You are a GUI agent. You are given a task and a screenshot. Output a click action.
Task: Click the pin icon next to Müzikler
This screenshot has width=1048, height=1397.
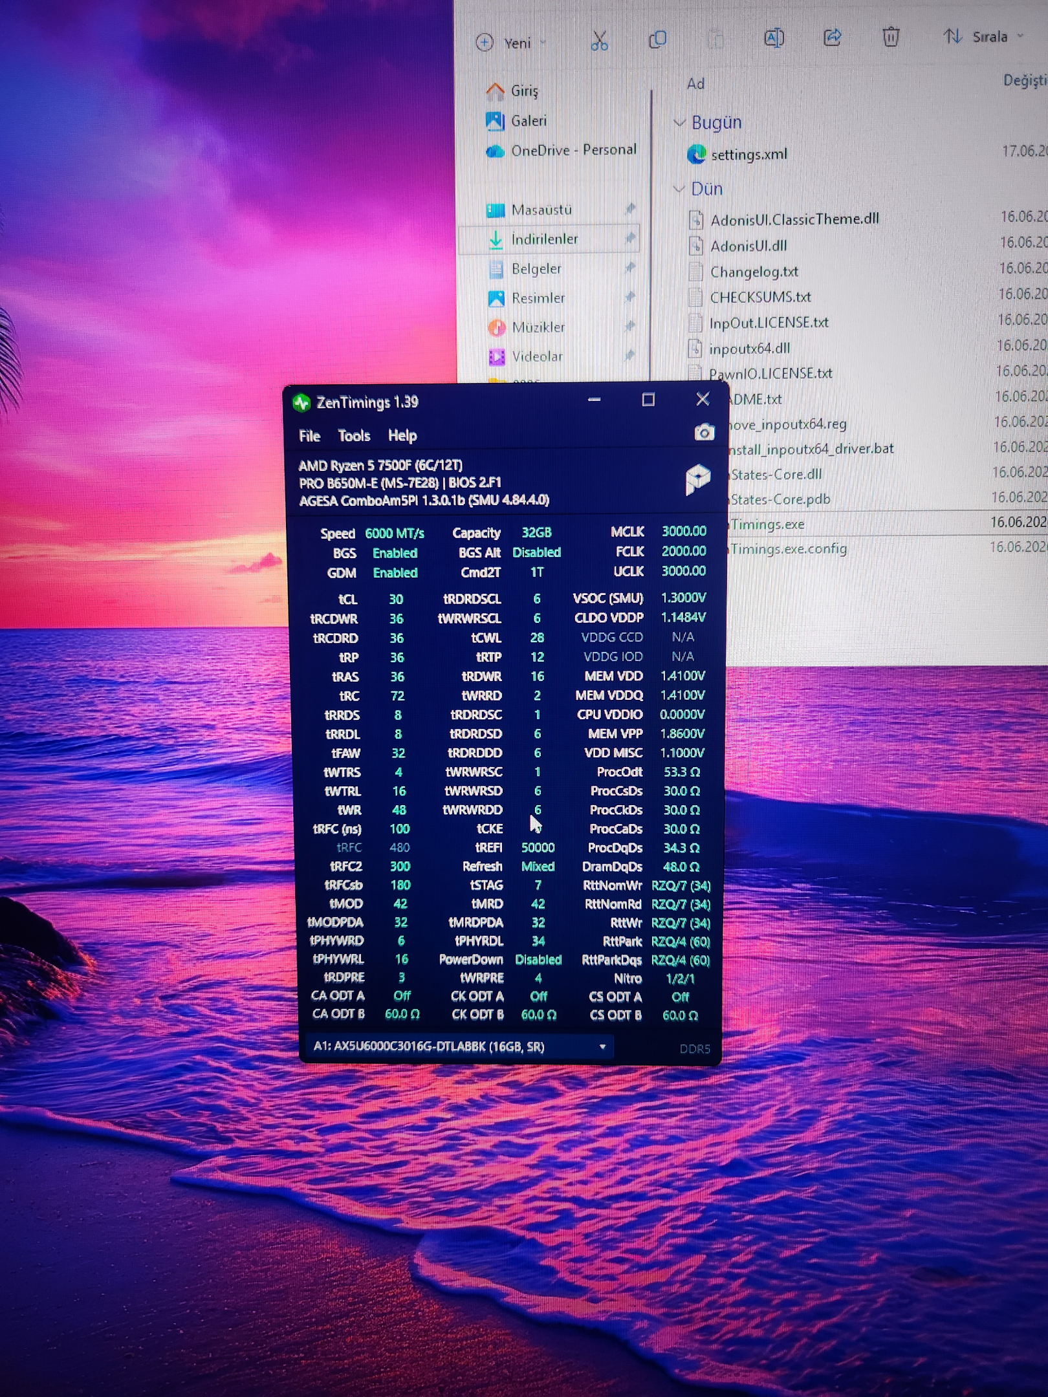coord(630,326)
